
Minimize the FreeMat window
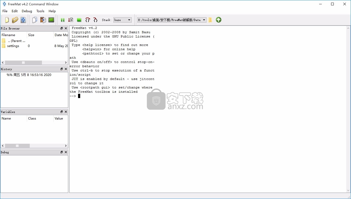pyautogui.click(x=320, y=4)
